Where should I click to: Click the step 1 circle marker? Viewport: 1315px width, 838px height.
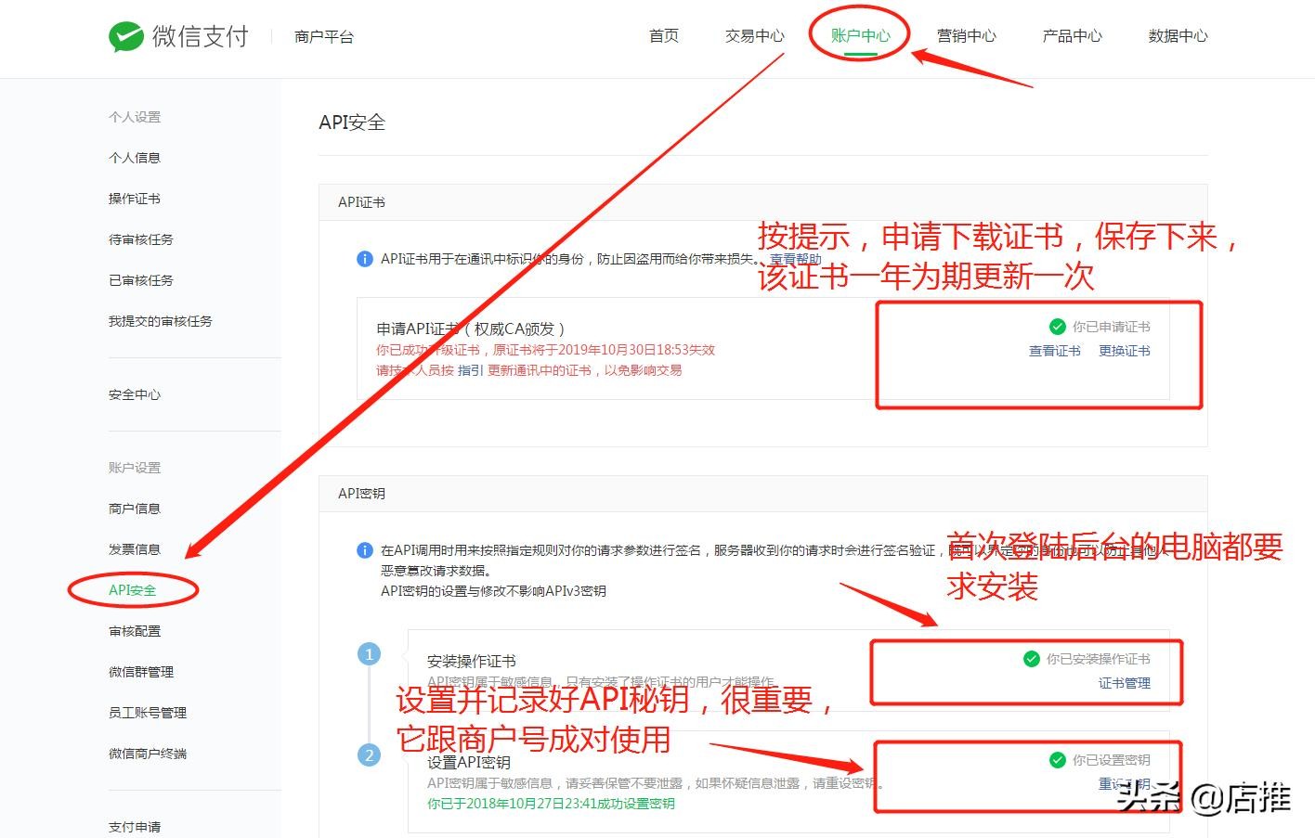point(369,654)
